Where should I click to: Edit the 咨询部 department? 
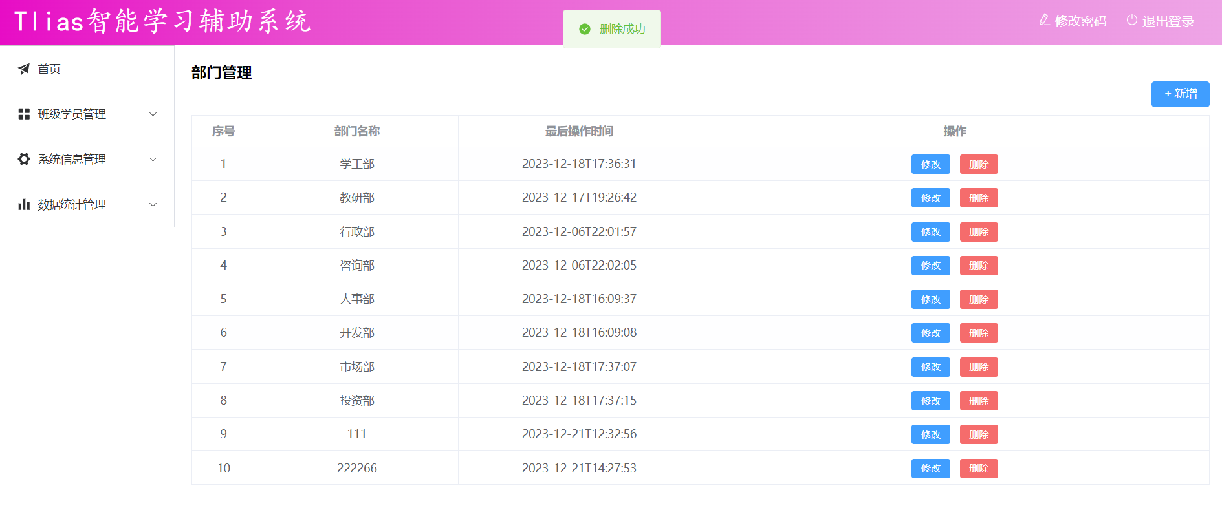click(930, 266)
